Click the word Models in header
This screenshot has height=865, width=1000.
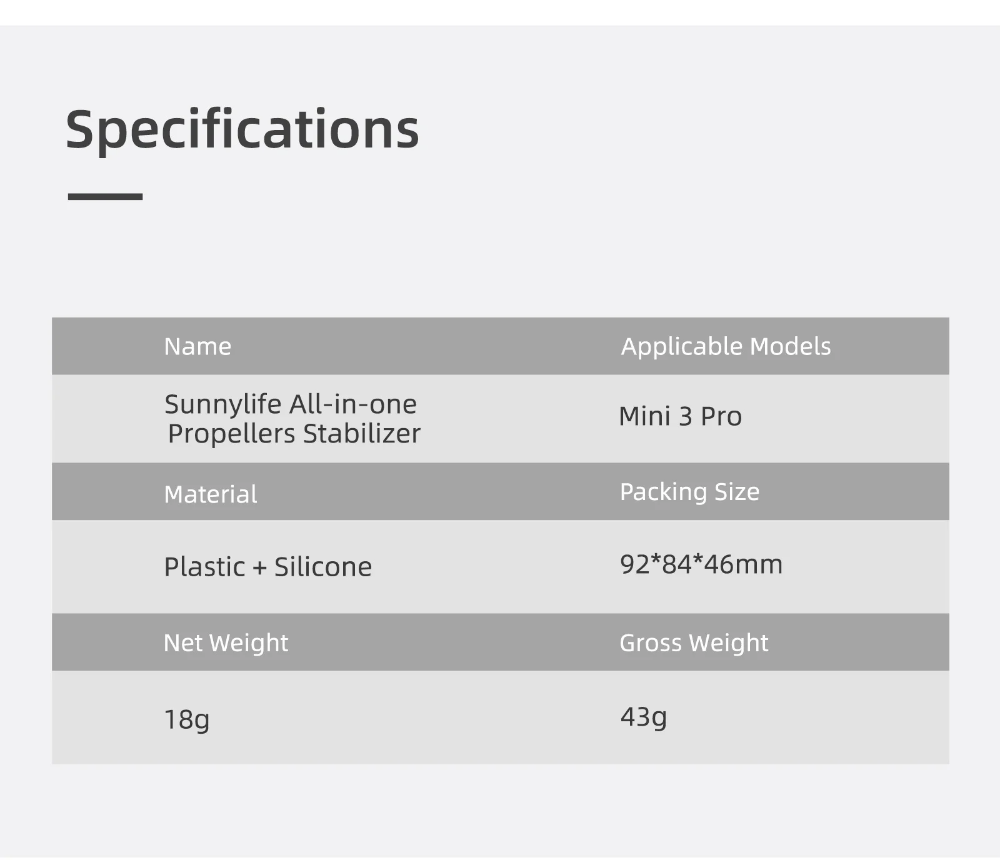click(790, 346)
